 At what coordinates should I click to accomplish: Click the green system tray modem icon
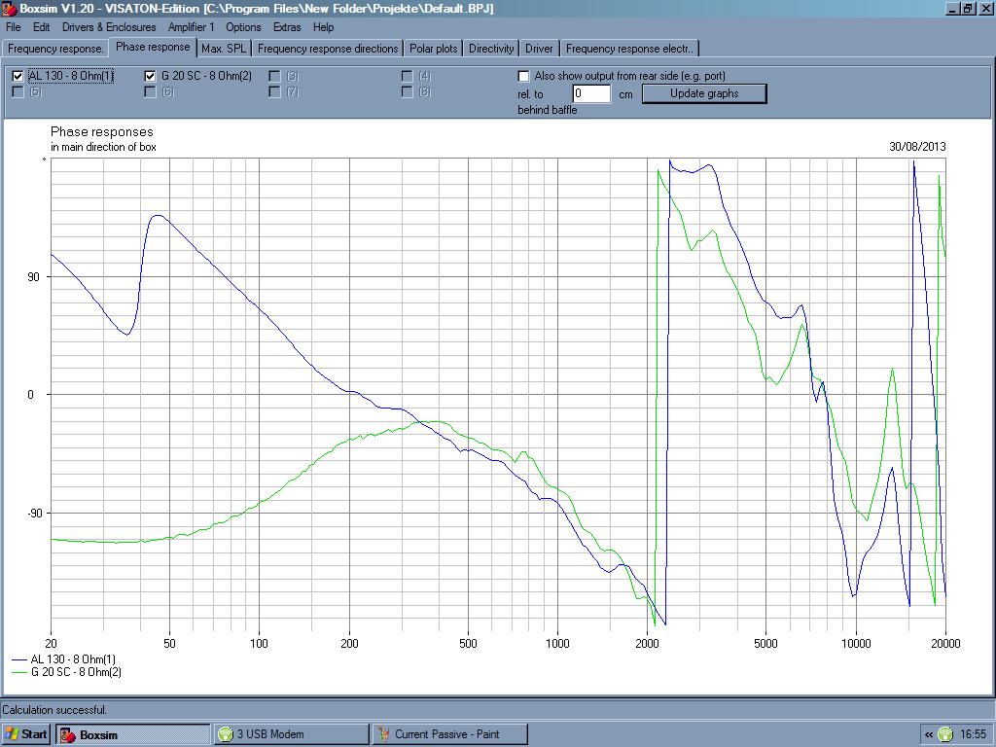[945, 734]
